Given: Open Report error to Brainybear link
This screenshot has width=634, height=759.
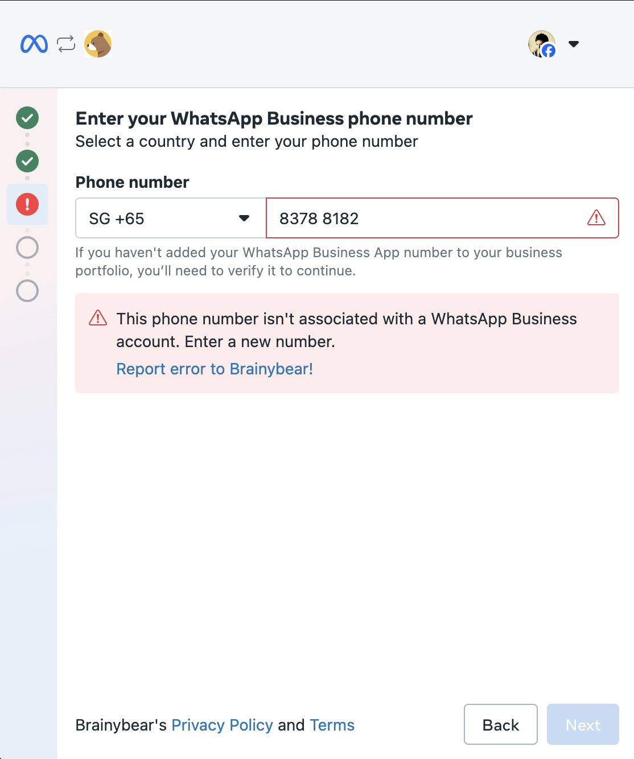Looking at the screenshot, I should point(215,369).
